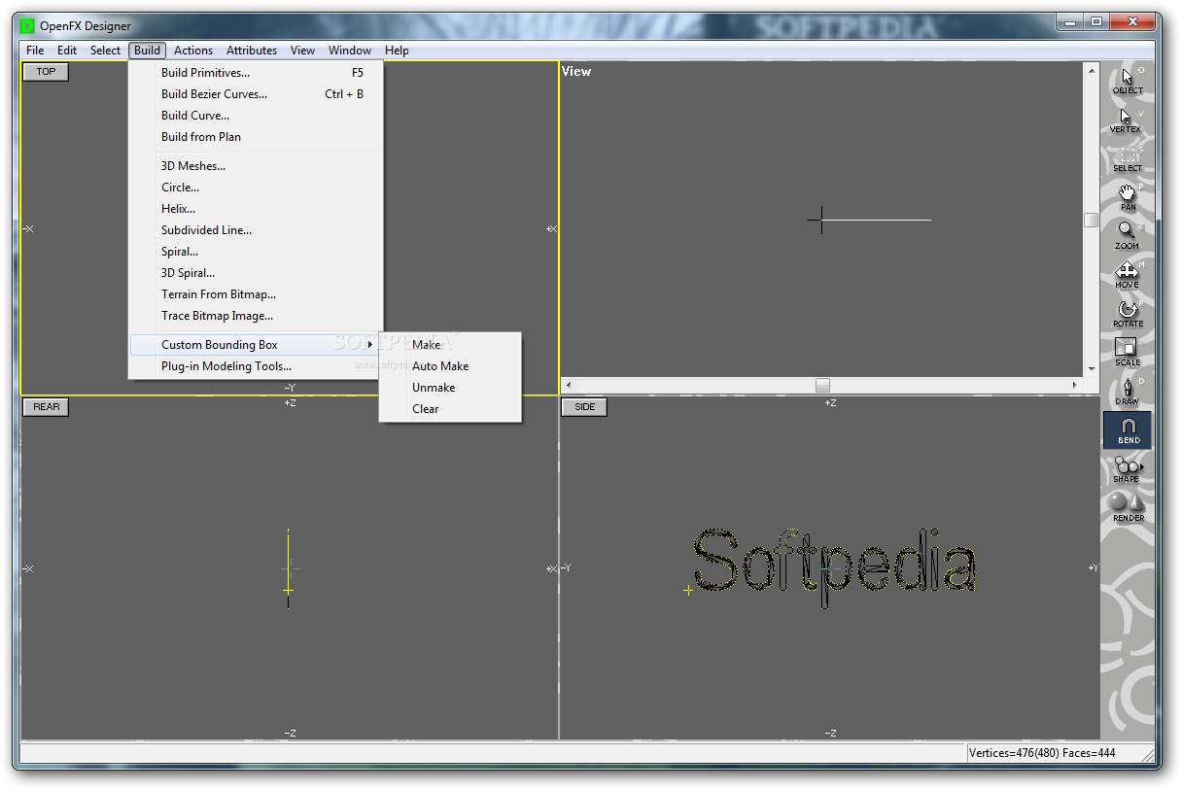Viewport: 1182px width, 790px height.
Task: Pick the Draw tool
Action: pos(1127,392)
